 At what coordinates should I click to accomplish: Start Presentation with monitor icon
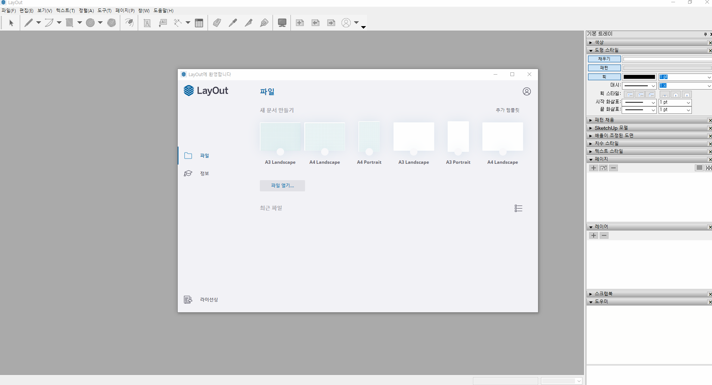282,23
